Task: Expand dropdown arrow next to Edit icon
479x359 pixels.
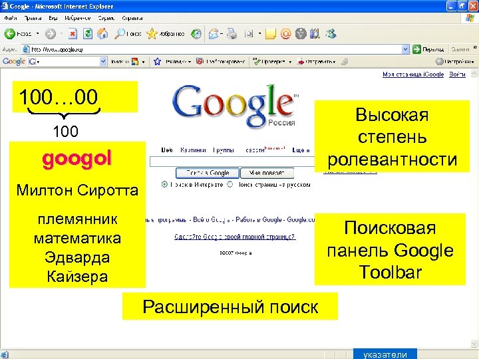Action: (259, 34)
